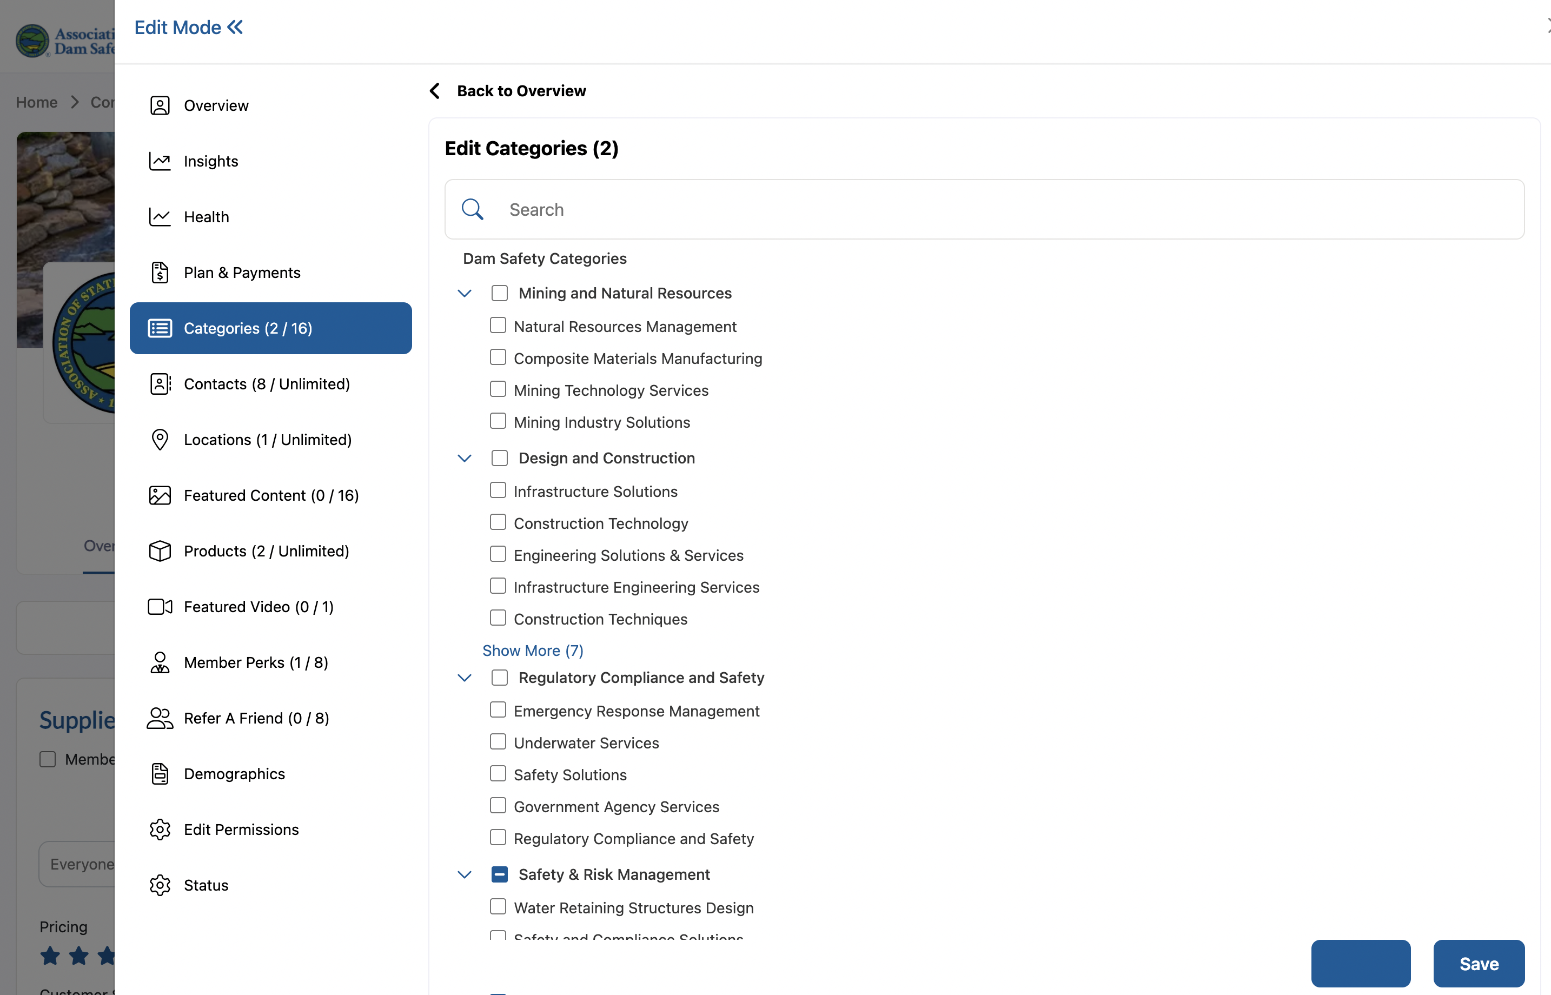Collapse the Edit Mode panel arrows
The width and height of the screenshot is (1551, 995).
tap(235, 27)
